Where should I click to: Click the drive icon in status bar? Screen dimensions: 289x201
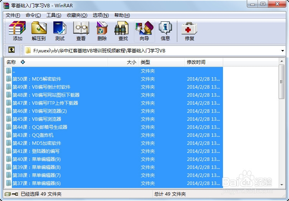pos(7,194)
